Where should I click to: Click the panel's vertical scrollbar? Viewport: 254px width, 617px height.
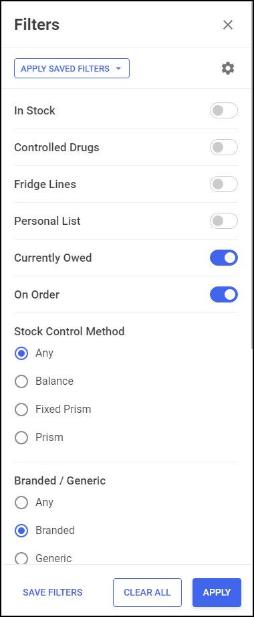252,175
